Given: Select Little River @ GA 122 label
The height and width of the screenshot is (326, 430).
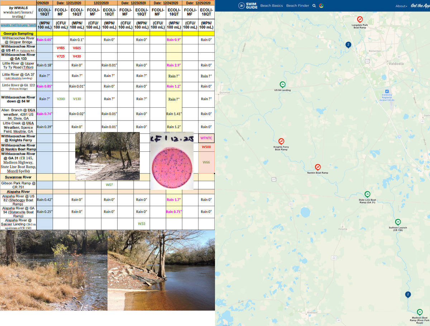Looking at the screenshot, I should 18,87.
